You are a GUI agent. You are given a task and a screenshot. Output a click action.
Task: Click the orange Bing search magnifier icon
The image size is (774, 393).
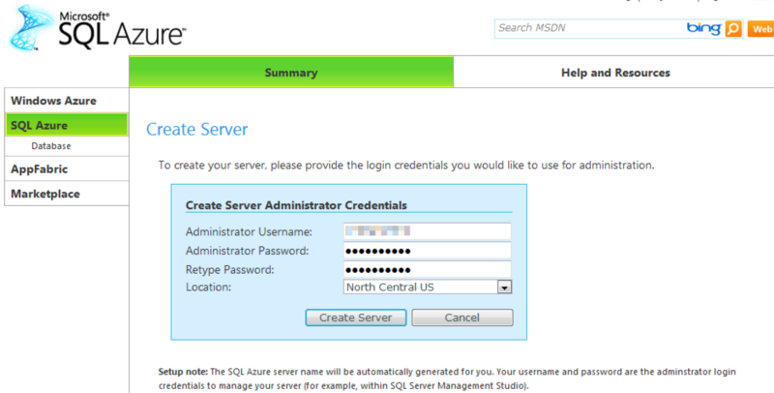pyautogui.click(x=733, y=28)
